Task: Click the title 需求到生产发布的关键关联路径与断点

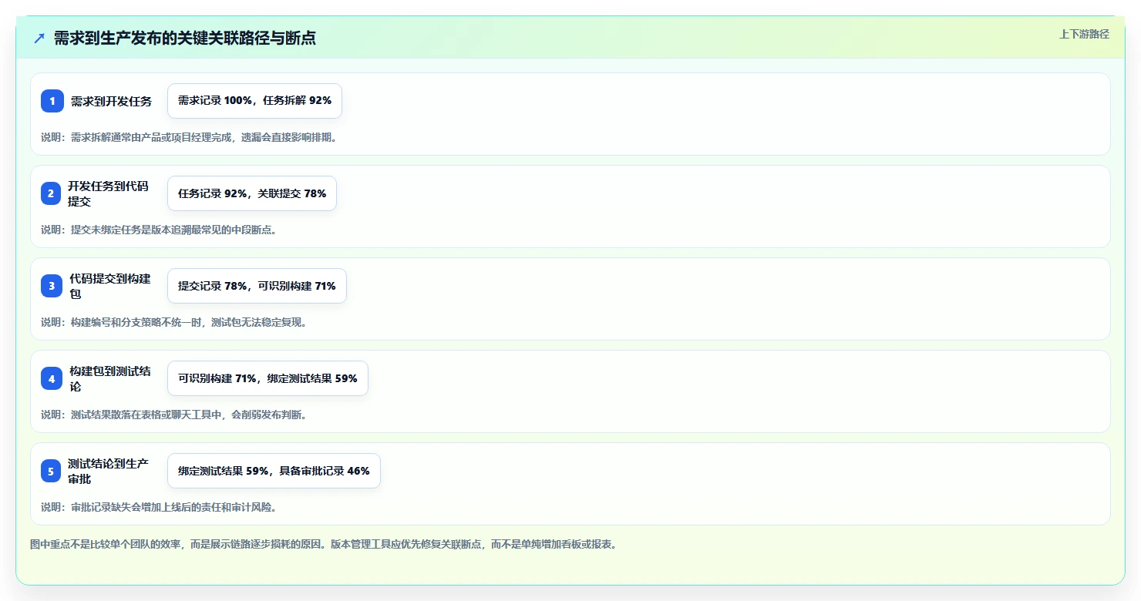Action: point(185,39)
